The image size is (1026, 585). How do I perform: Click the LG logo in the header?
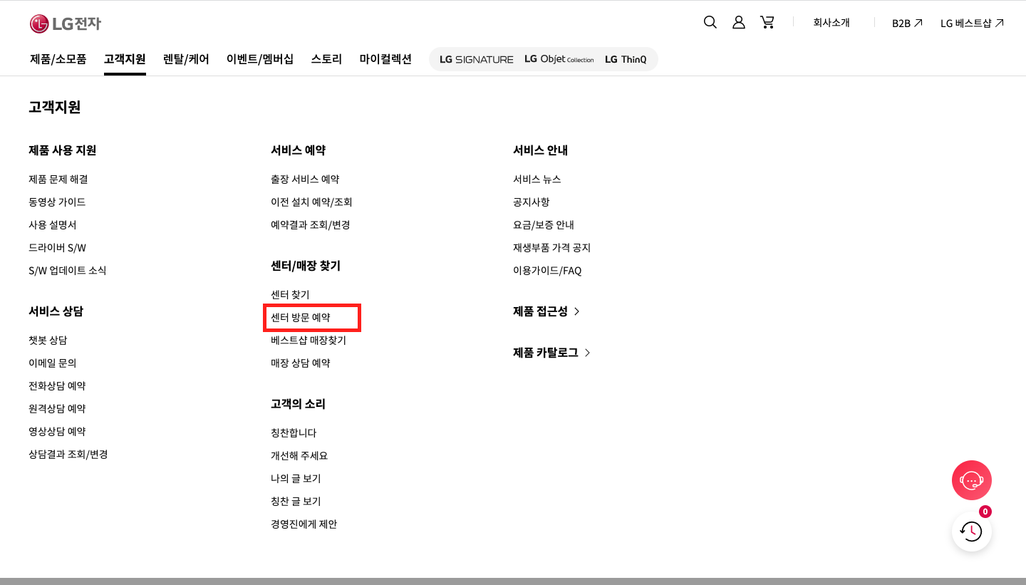click(65, 23)
